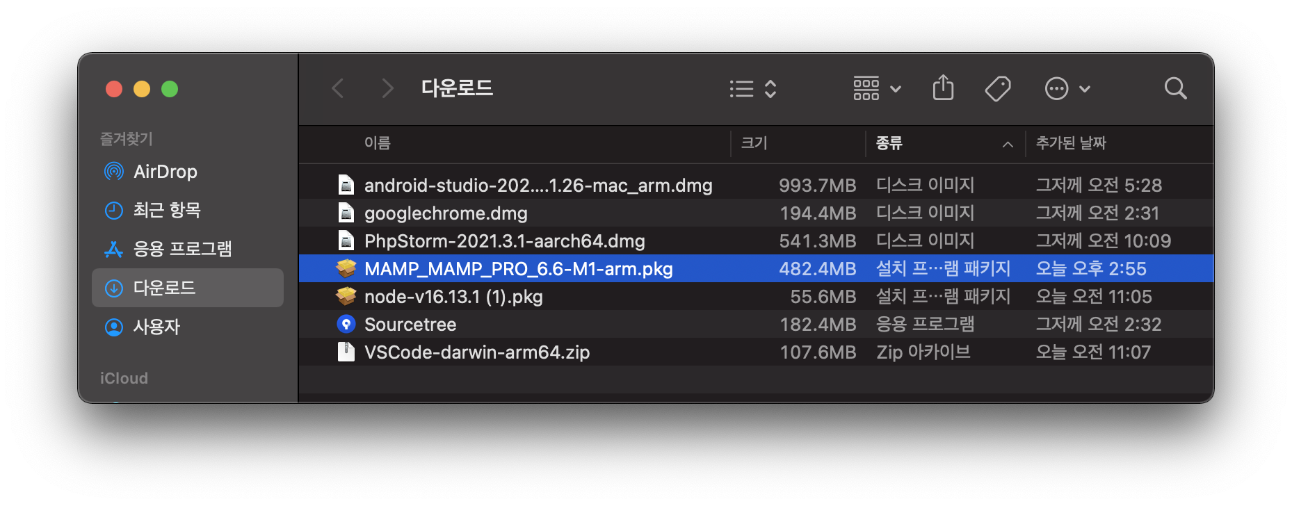The height and width of the screenshot is (506, 1292).
Task: Click the 993.7MB size cell
Action: [x=817, y=185]
